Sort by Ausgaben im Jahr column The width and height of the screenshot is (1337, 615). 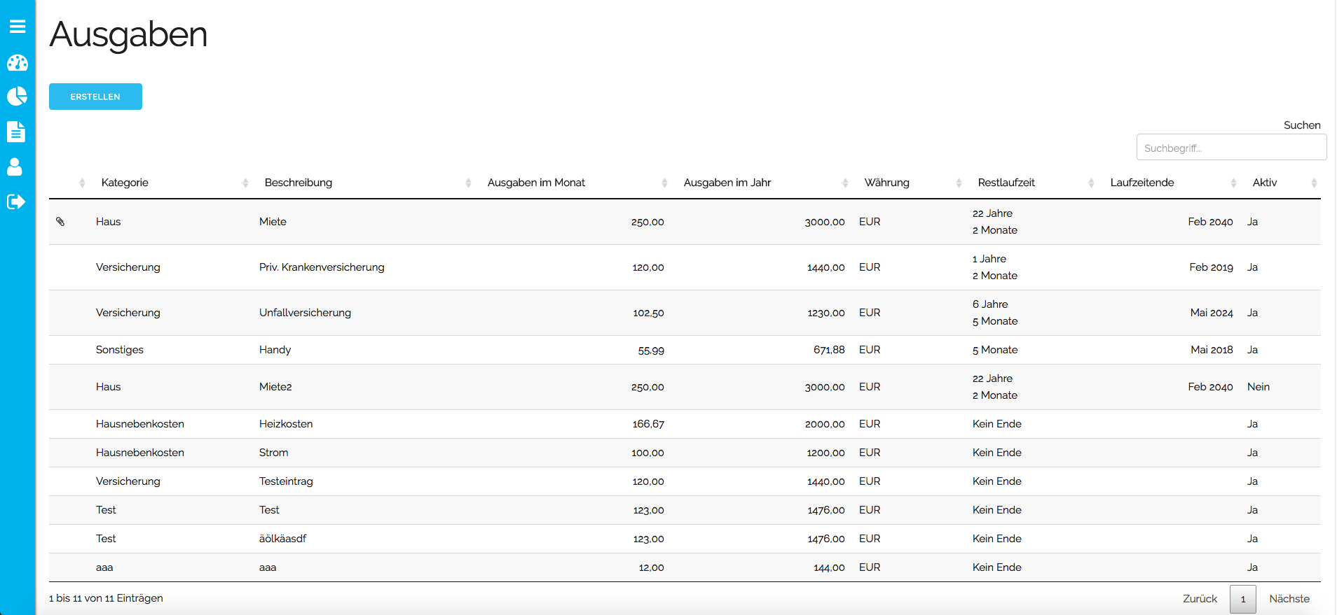pyautogui.click(x=727, y=183)
